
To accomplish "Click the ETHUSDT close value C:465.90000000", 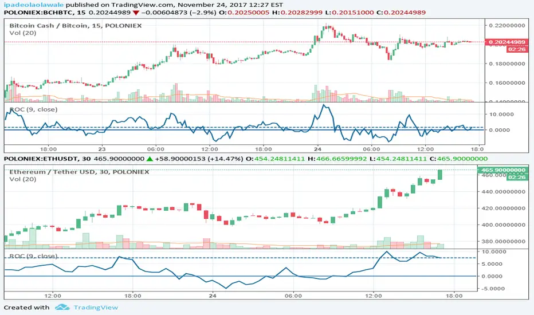I will [459, 159].
